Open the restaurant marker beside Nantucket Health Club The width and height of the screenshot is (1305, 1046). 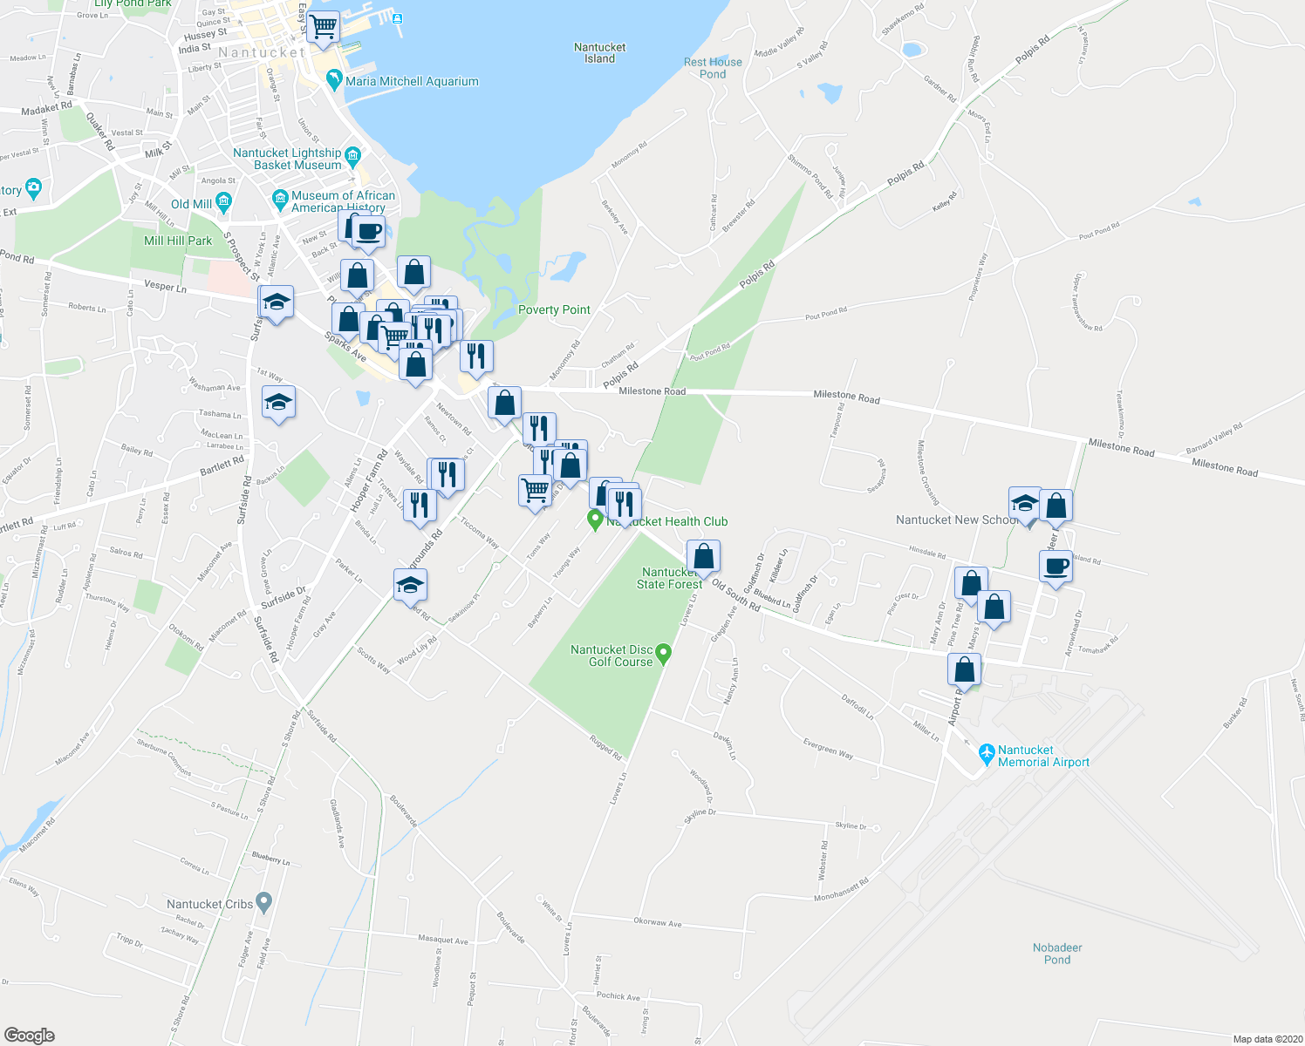pyautogui.click(x=625, y=506)
